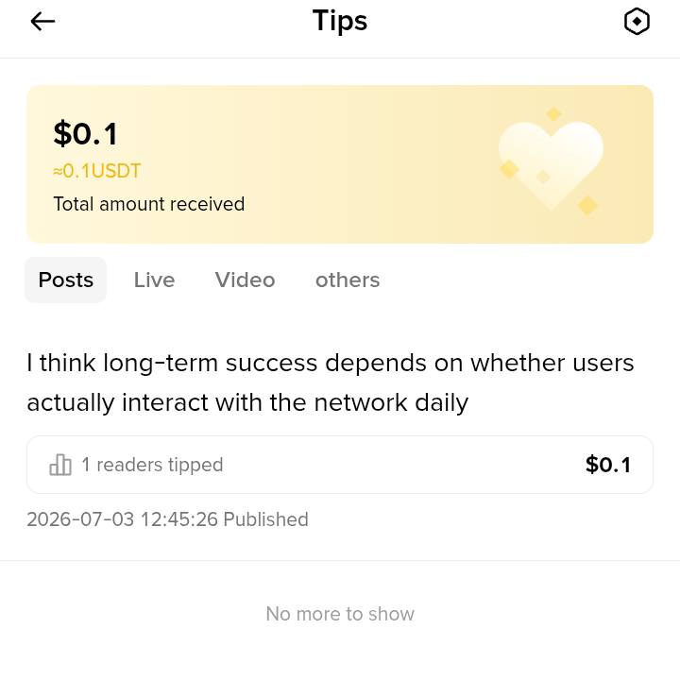Click the Tips page title
The height and width of the screenshot is (680, 680).
point(340,21)
